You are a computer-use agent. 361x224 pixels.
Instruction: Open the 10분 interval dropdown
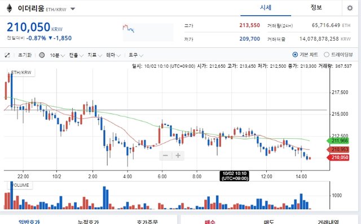point(57,55)
